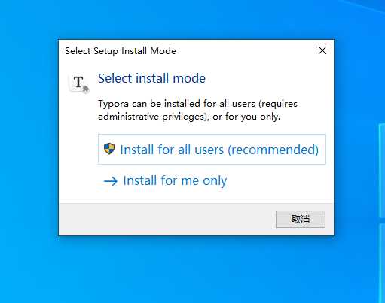This screenshot has width=385, height=303.
Task: Click the desktop left of the setup dialog
Action: (29, 138)
